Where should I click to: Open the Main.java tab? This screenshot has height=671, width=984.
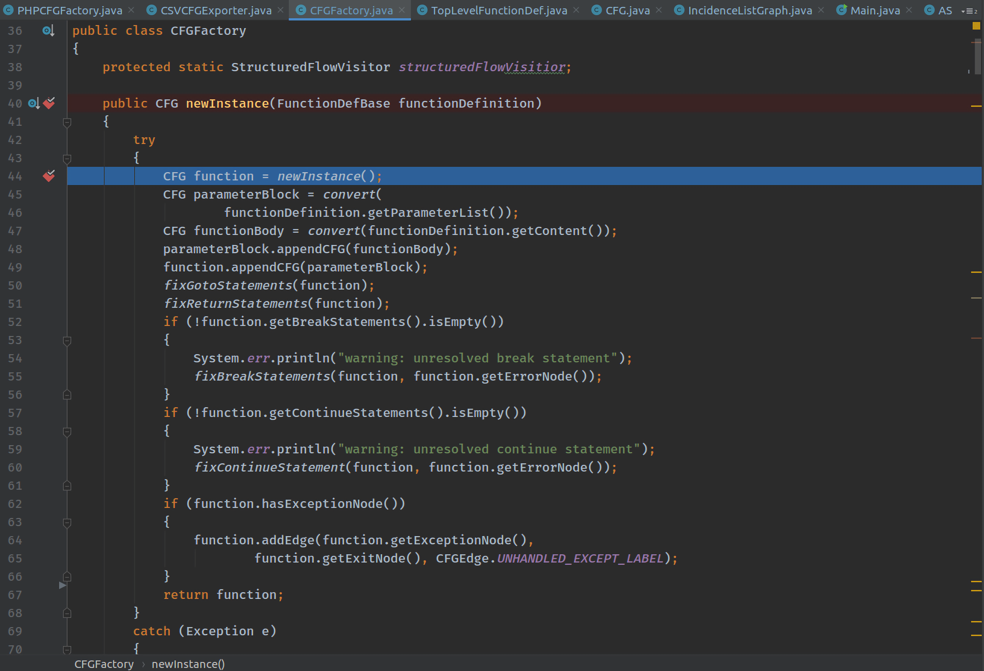pos(875,10)
